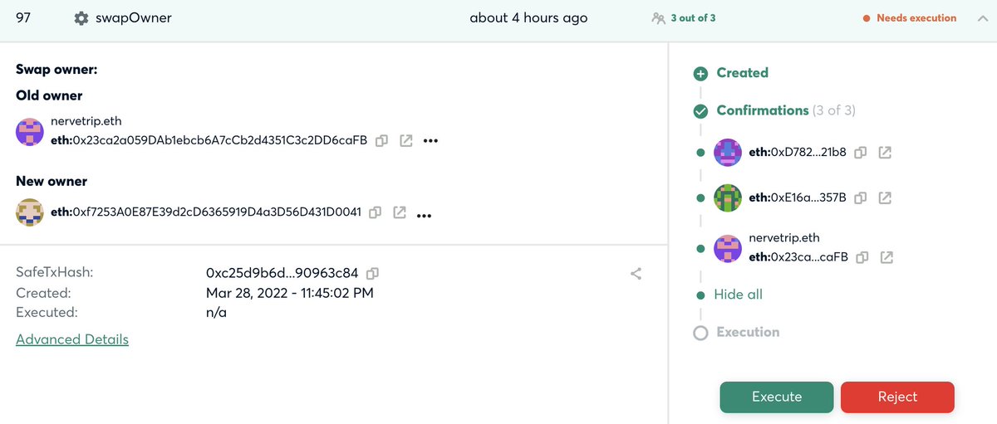Click the Created step plus icon
The height and width of the screenshot is (424, 997).
(700, 73)
